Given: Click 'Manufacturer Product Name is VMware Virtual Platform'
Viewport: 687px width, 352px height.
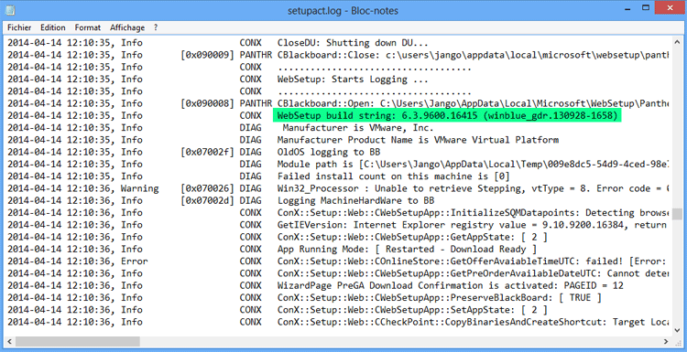Looking at the screenshot, I should click(418, 140).
